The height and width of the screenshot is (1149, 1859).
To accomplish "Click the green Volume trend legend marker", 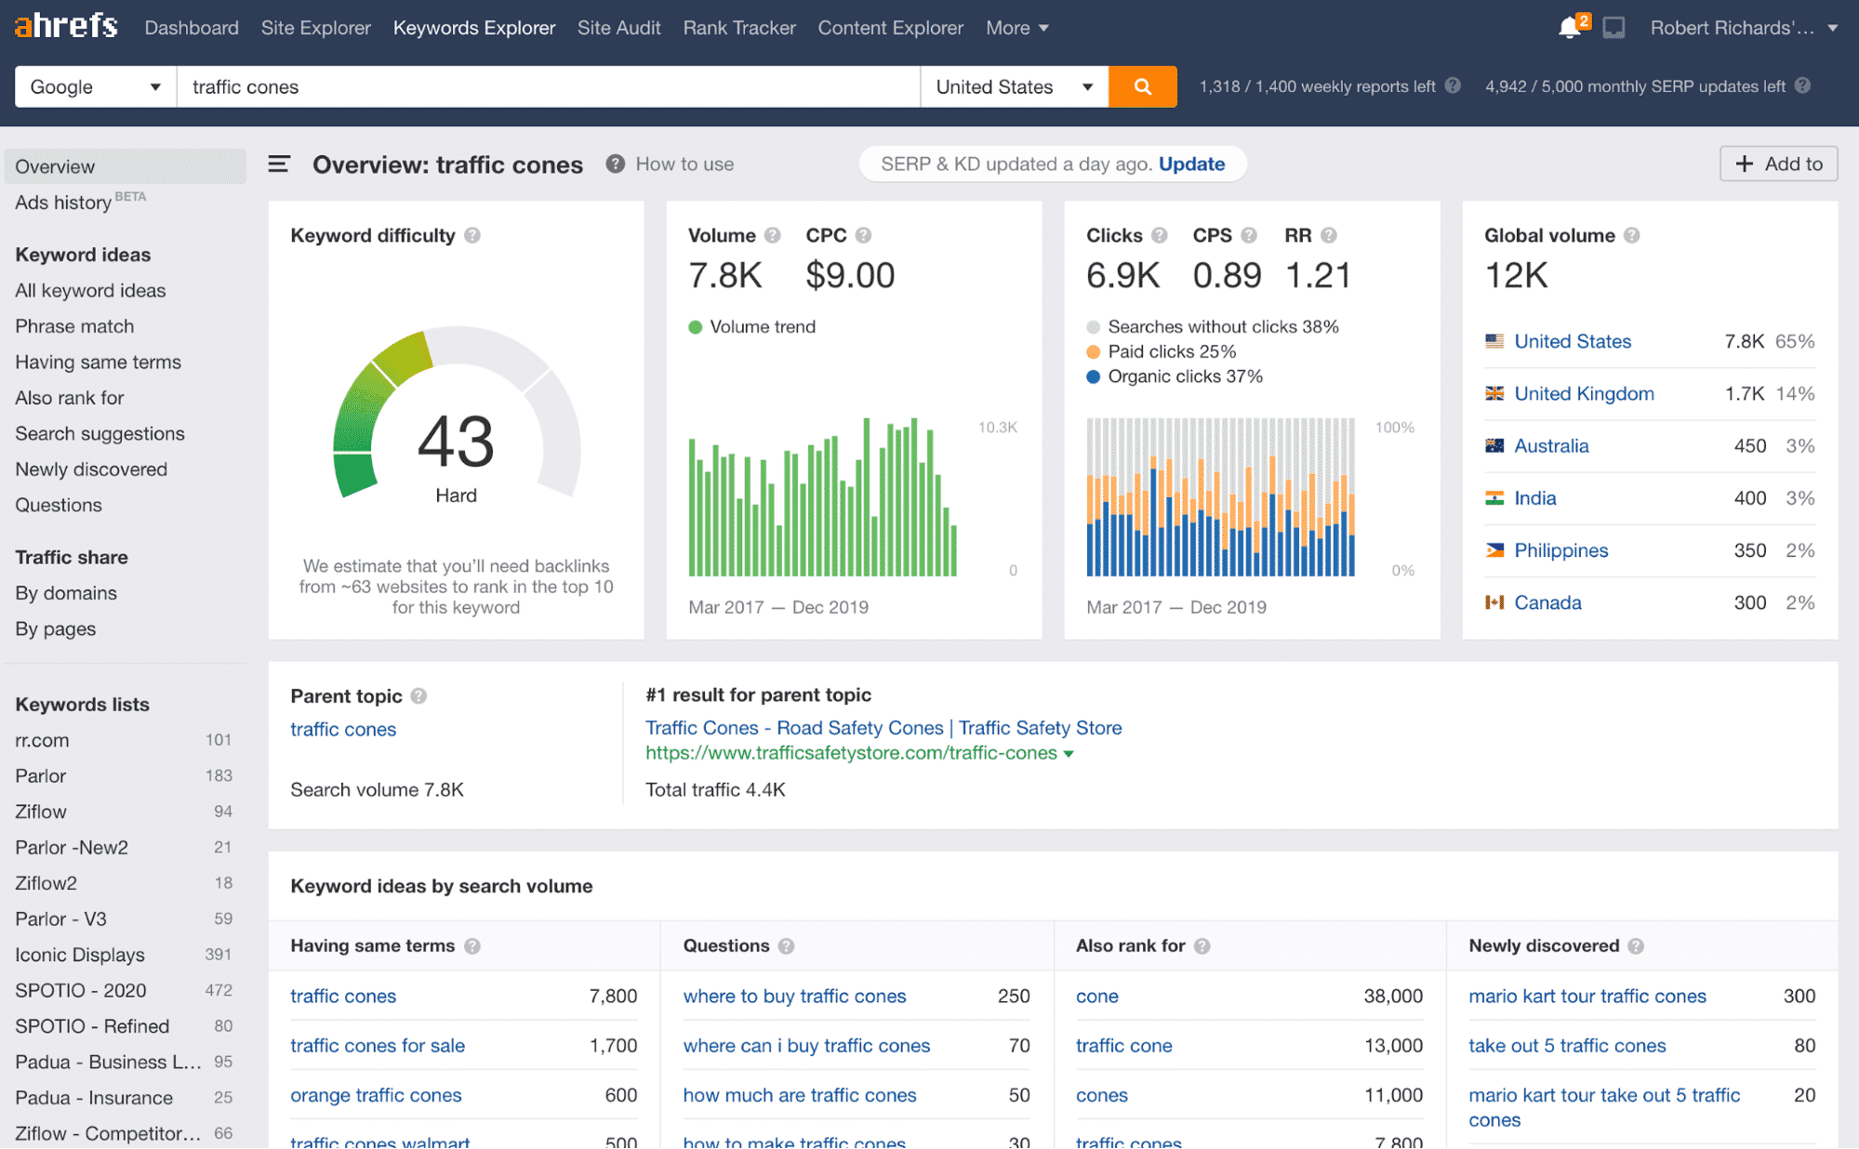I will coord(695,326).
